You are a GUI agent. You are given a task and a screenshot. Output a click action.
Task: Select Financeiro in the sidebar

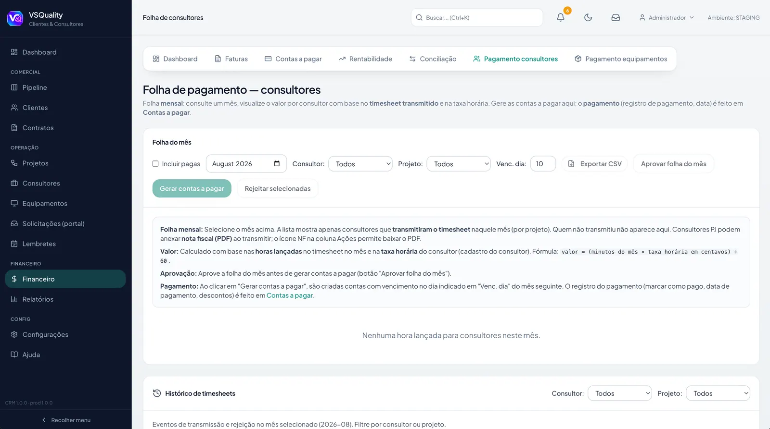[65, 279]
